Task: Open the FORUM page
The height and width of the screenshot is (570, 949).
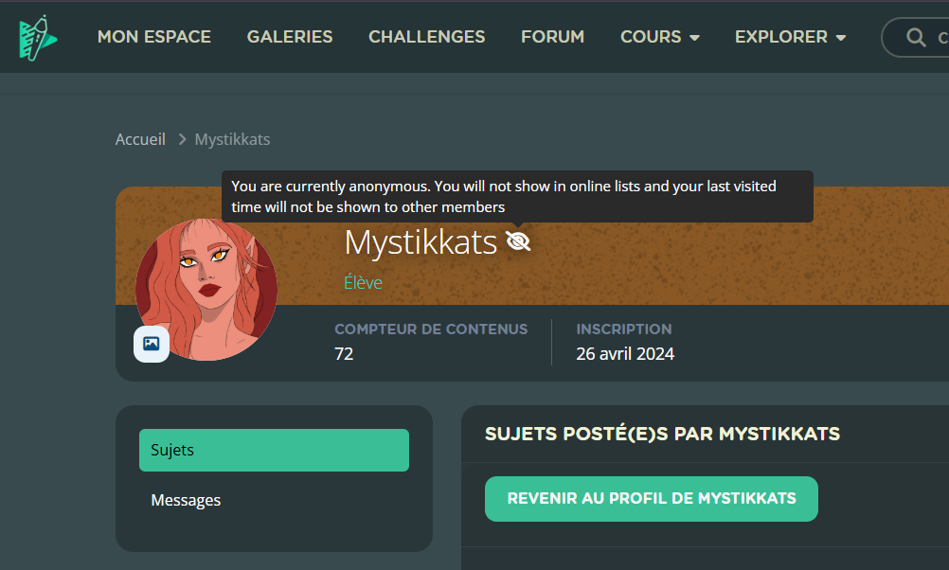Action: (552, 37)
